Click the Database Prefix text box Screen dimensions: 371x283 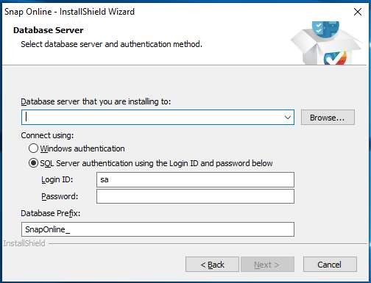click(x=158, y=229)
